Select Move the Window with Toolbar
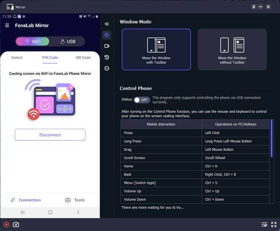 coord(156,50)
